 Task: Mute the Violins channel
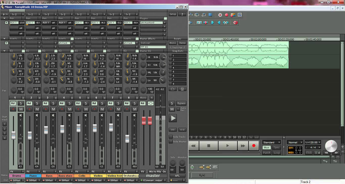pyautogui.click(x=102, y=109)
